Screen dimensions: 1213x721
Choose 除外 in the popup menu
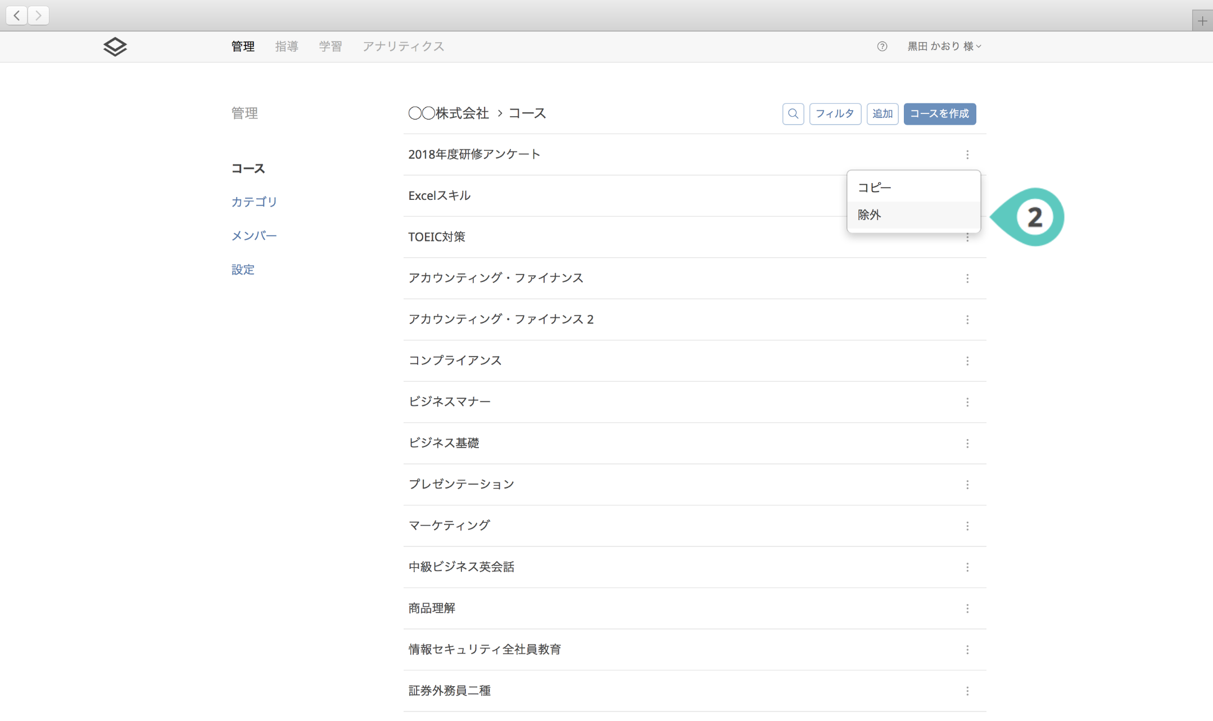870,215
